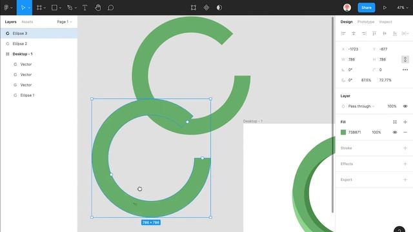The width and height of the screenshot is (413, 232).
Task: Remove the 738871 fill
Action: (405, 132)
